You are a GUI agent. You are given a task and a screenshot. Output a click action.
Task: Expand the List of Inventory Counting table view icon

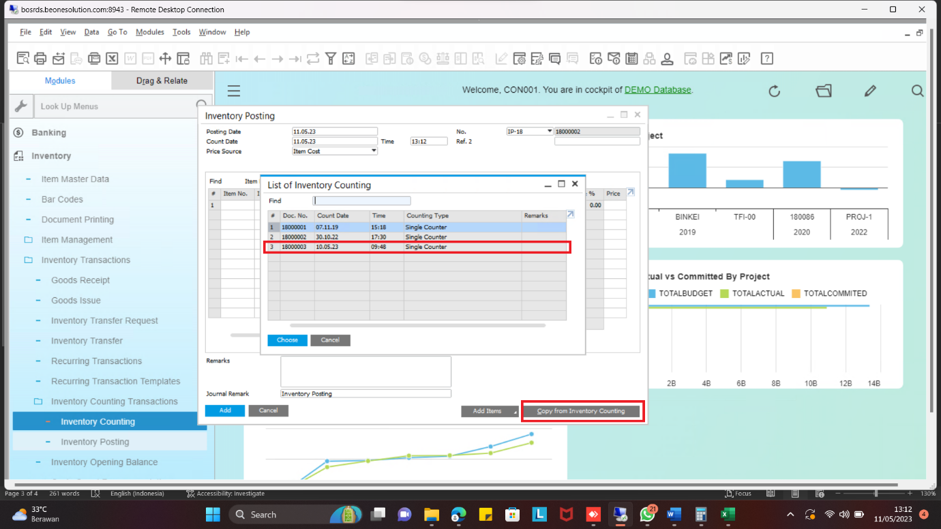pyautogui.click(x=571, y=215)
